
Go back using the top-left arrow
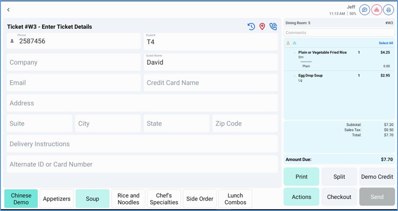[x=8, y=10]
